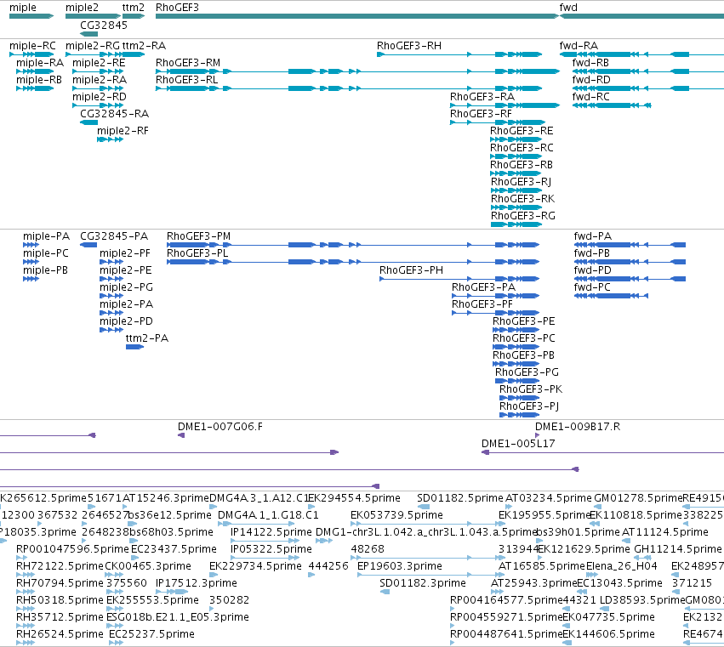The width and height of the screenshot is (724, 647).
Task: Click the RhoGEF3 gene span bar
Action: click(357, 16)
